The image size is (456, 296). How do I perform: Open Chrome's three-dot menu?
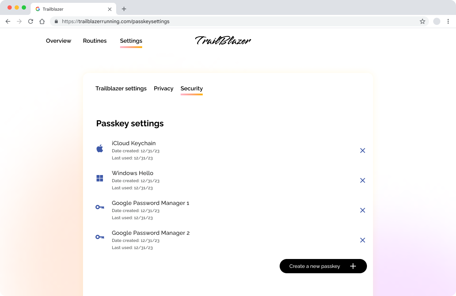(x=448, y=21)
